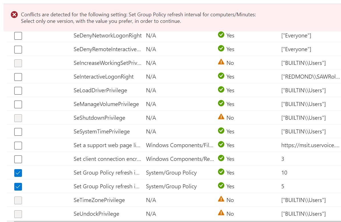
Task: Click orange warning icon for SeIncreaseWorkingSetPrivilege
Action: [x=221, y=62]
